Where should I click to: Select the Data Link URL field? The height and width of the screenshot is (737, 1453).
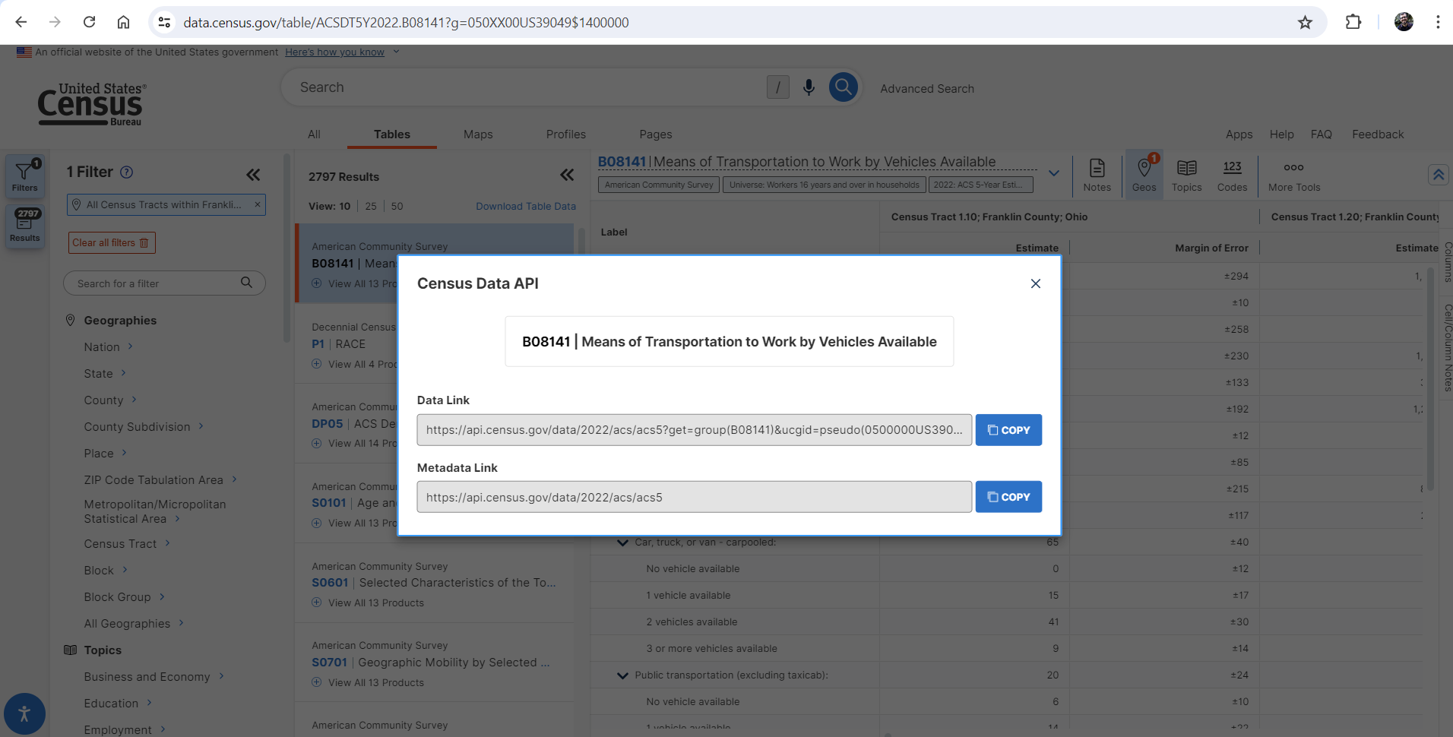(694, 430)
